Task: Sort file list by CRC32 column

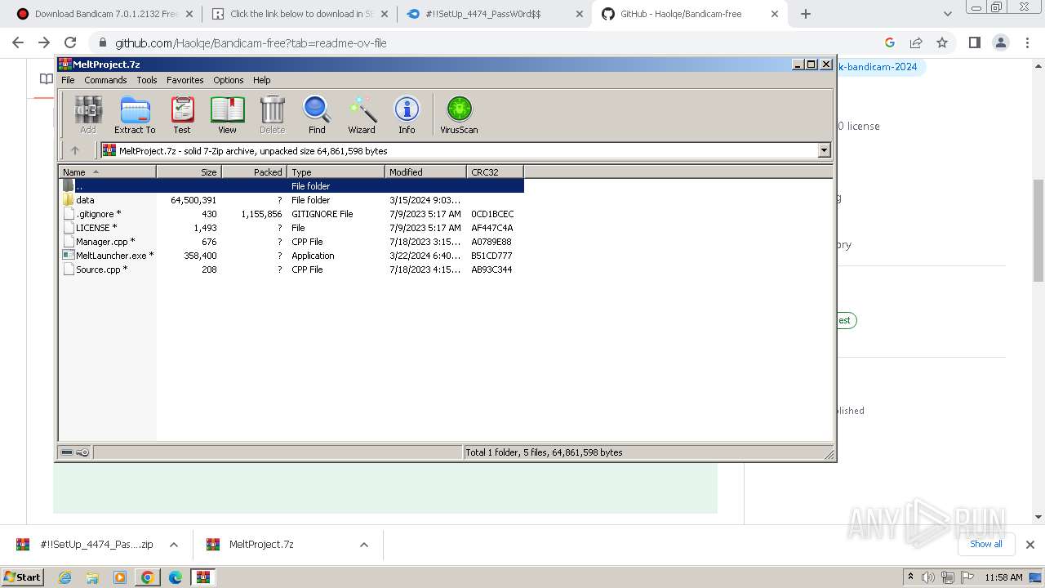Action: pyautogui.click(x=495, y=171)
